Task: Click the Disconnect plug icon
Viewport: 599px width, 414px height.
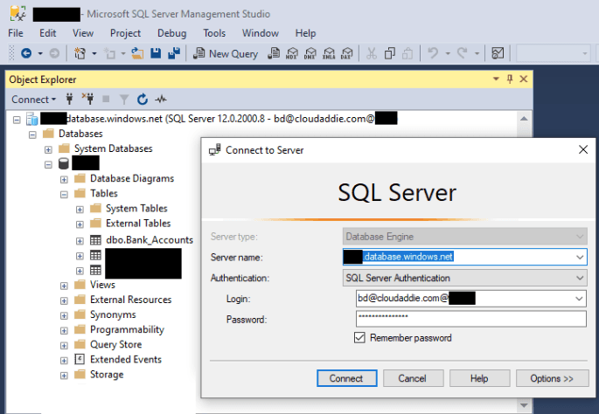Action: (87, 100)
